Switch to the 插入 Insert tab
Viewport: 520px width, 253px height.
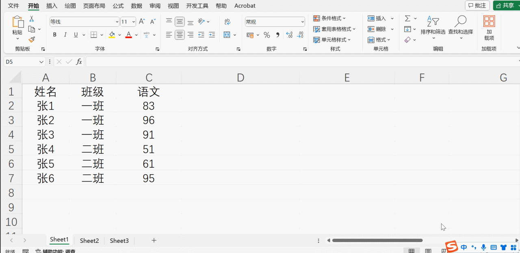click(52, 6)
